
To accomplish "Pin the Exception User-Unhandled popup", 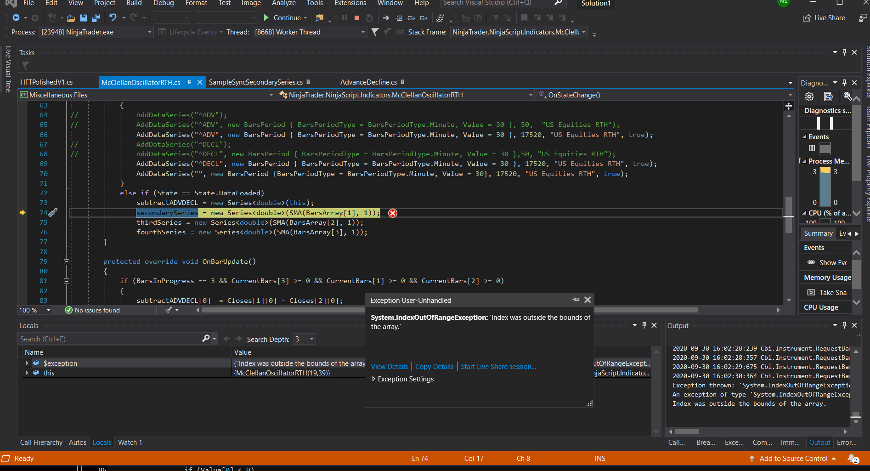I will pos(576,300).
